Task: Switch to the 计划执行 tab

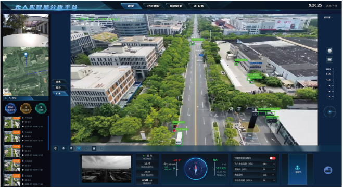Action: [154, 6]
